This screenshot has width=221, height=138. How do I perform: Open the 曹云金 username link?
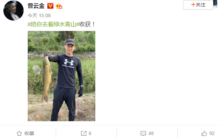click(36, 6)
